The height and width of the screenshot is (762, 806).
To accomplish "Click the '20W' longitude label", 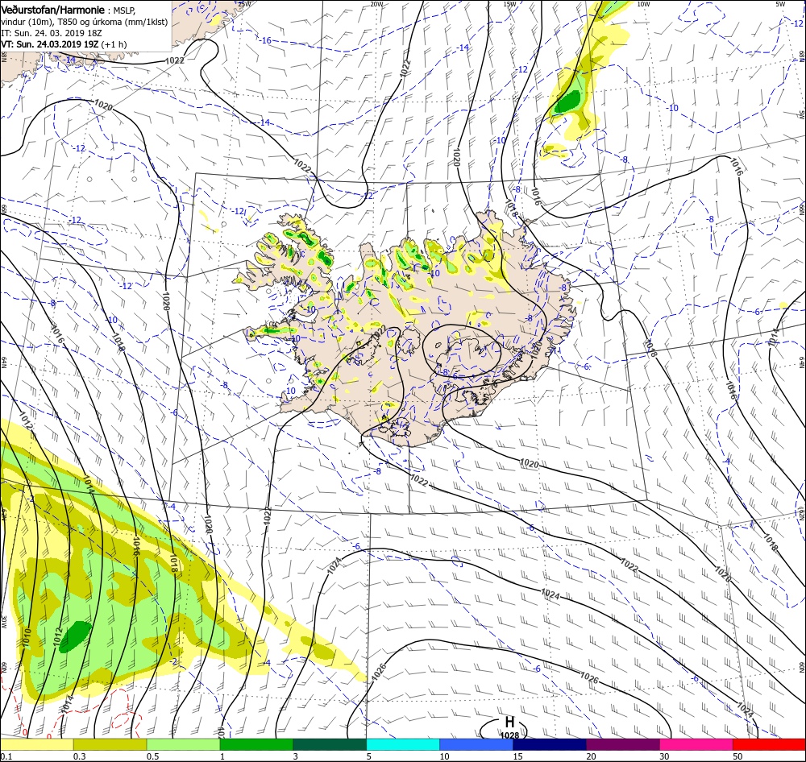I will 376,4.
